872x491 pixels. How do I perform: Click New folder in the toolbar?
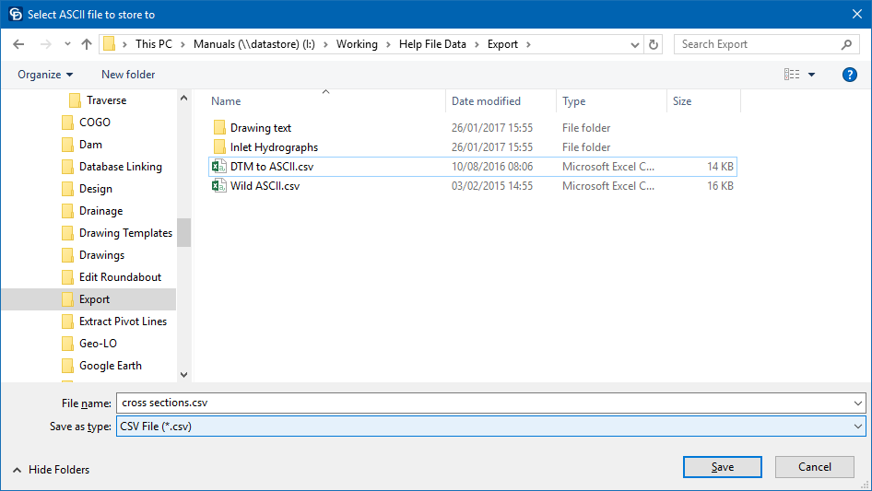click(x=128, y=75)
